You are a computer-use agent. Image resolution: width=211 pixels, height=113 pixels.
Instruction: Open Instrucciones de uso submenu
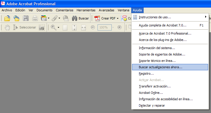[170, 17]
